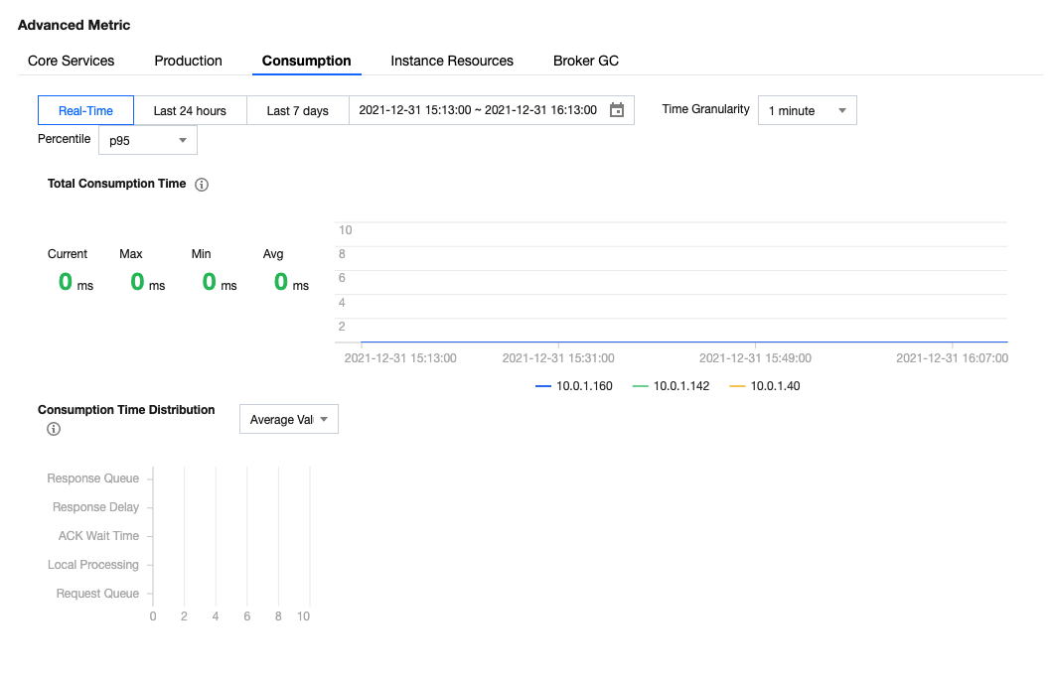1048x681 pixels.
Task: Click the date range input field
Action: point(478,110)
